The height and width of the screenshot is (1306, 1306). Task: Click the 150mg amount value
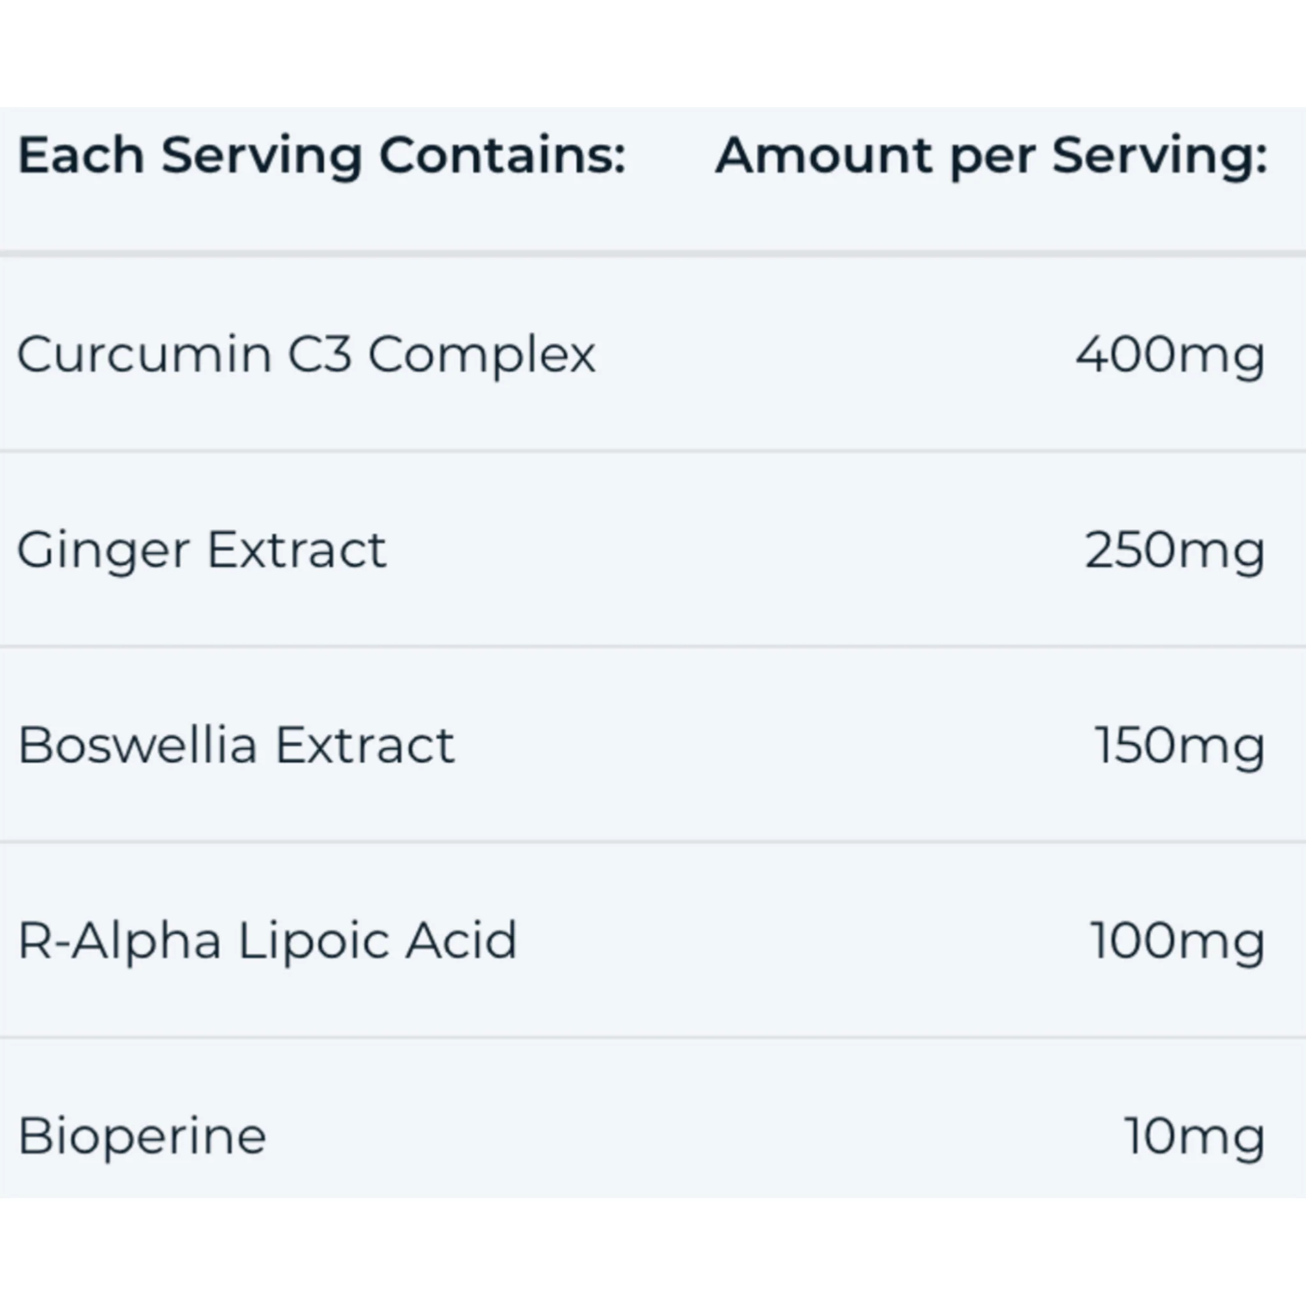click(1179, 745)
